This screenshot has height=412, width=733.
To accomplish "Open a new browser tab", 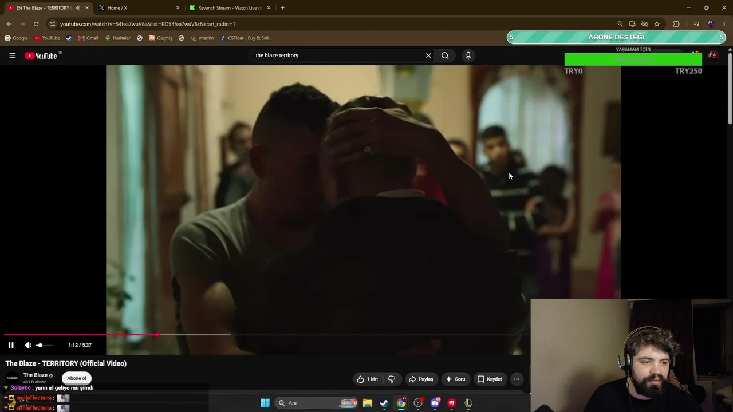I will pyautogui.click(x=282, y=8).
